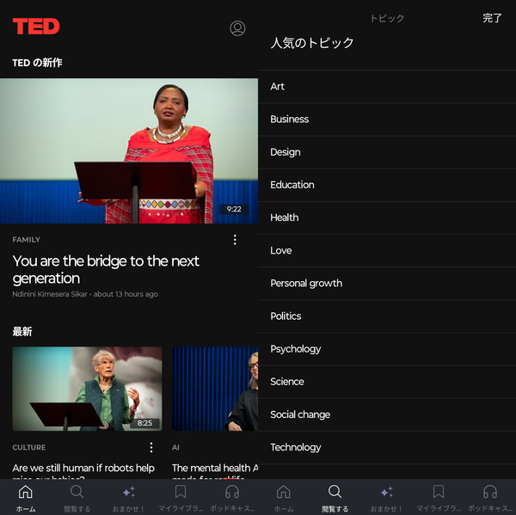
Task: Click the CULTURE category label
Action: pyautogui.click(x=29, y=448)
